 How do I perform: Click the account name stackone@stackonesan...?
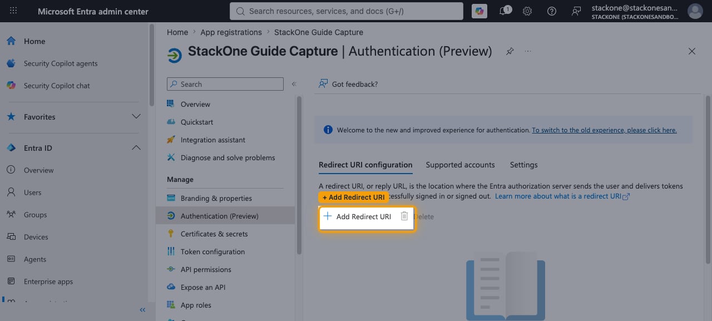tap(635, 8)
